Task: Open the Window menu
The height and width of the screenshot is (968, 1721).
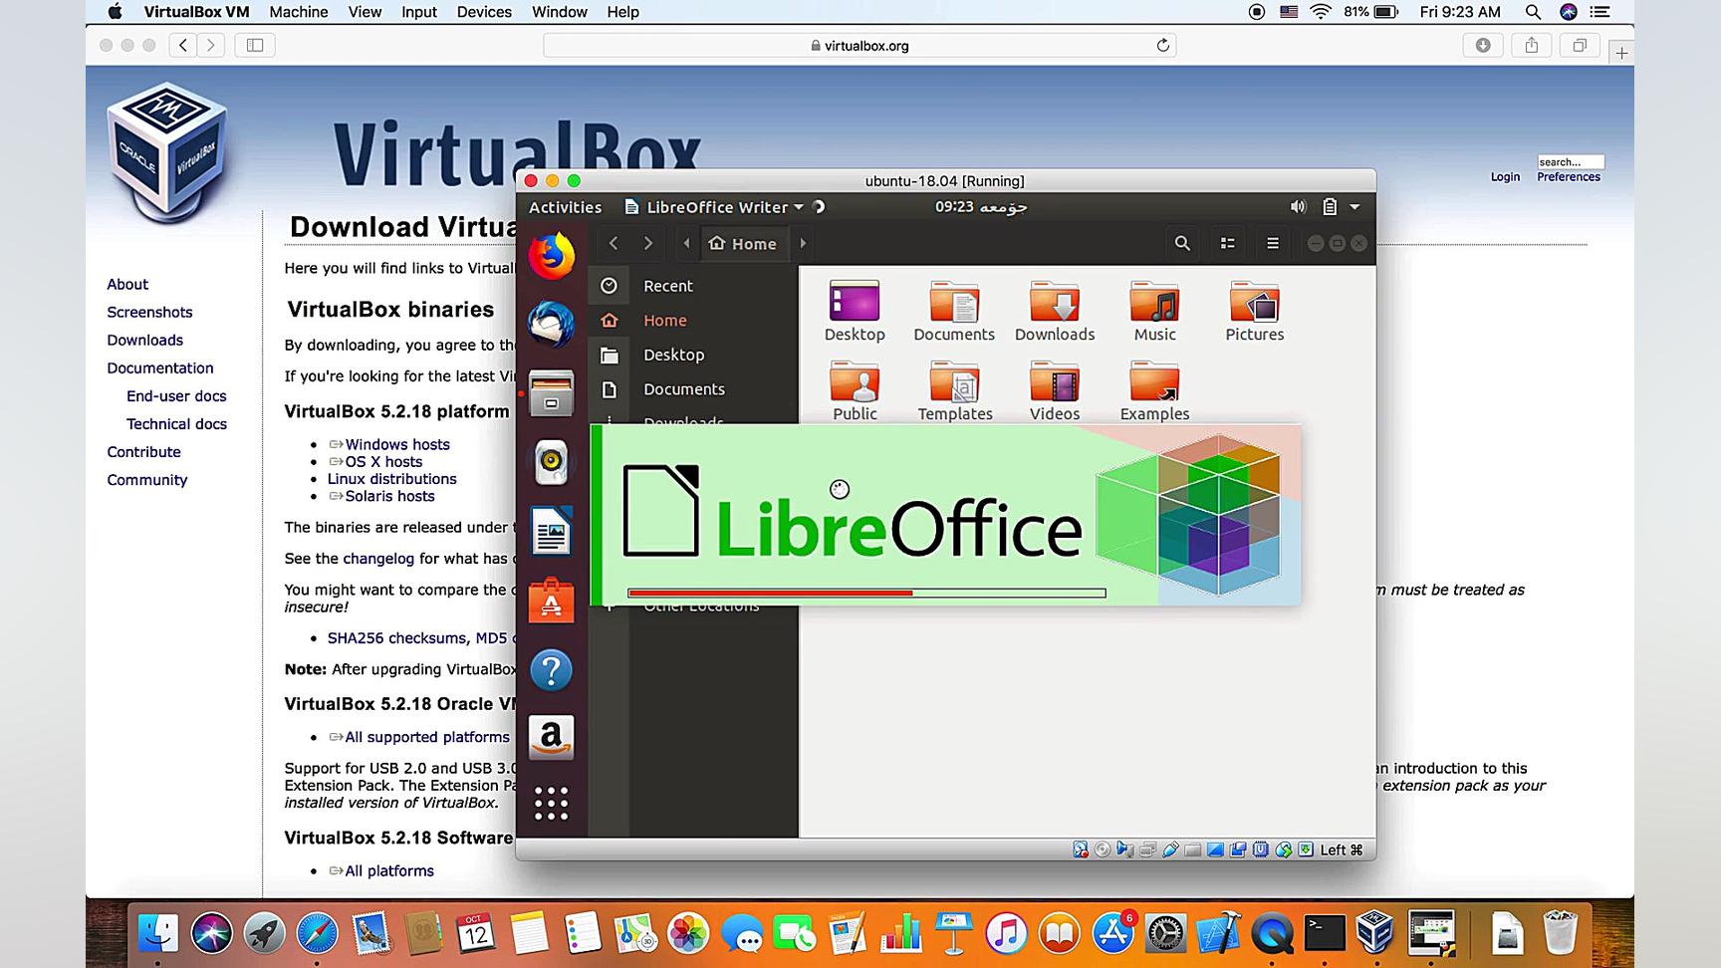Action: click(560, 12)
